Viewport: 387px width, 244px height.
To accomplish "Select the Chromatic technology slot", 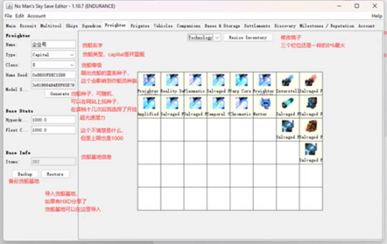I will click(x=242, y=106).
